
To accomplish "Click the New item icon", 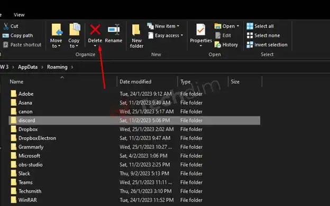I will [150, 26].
